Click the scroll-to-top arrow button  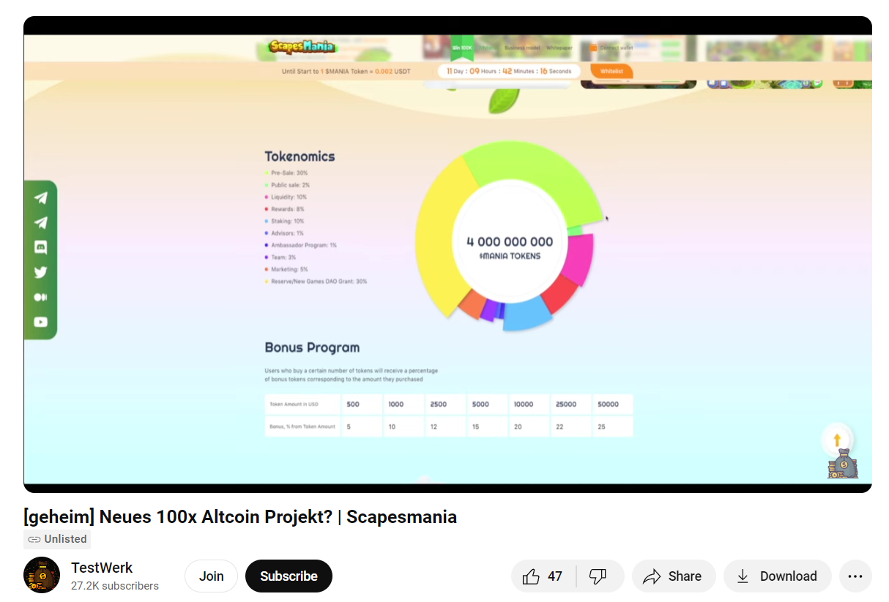coord(837,440)
